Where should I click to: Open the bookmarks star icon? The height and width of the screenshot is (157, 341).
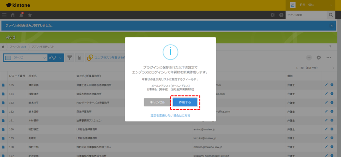(x=30, y=15)
